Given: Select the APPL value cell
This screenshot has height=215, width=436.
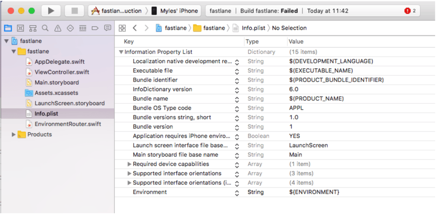Looking at the screenshot, I should [296, 108].
